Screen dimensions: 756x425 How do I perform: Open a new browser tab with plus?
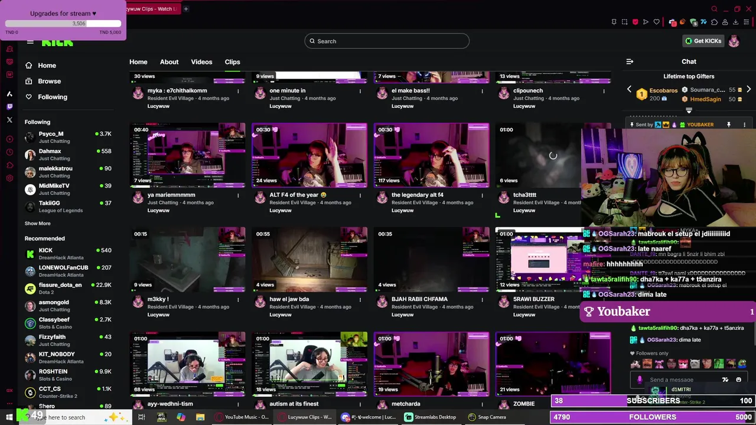click(185, 9)
